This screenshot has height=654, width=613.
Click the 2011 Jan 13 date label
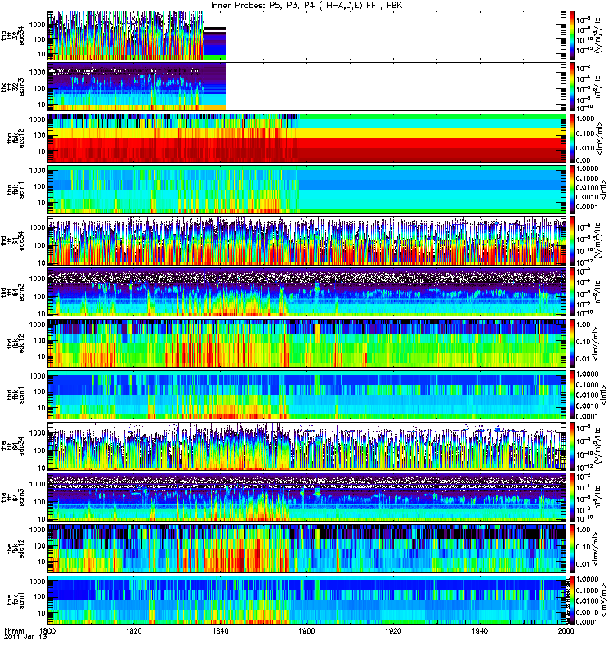pyautogui.click(x=25, y=637)
